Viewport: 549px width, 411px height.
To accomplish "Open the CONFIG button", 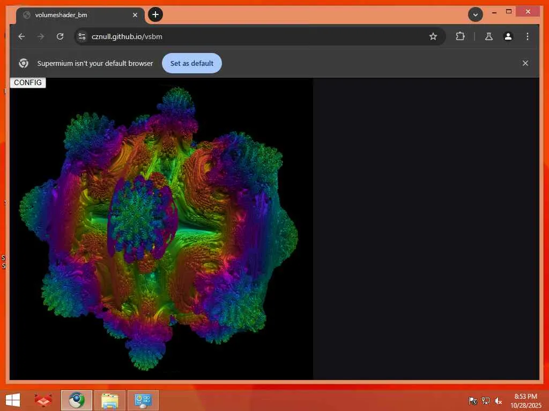I will click(x=28, y=82).
